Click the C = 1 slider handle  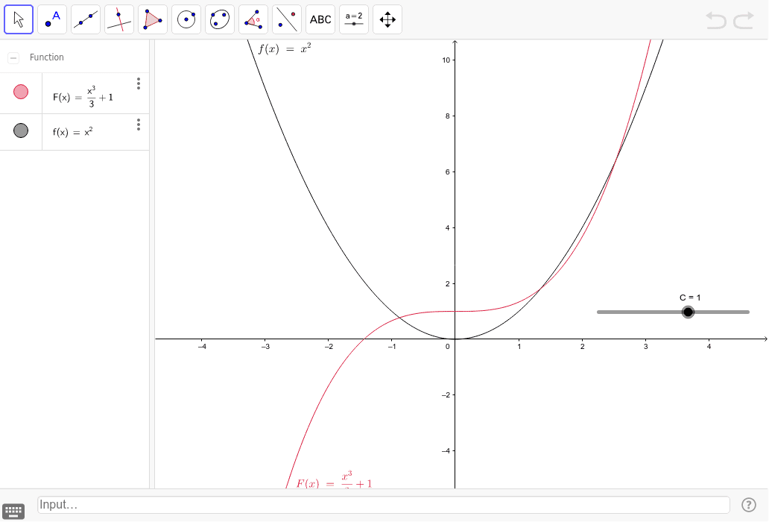coord(688,312)
